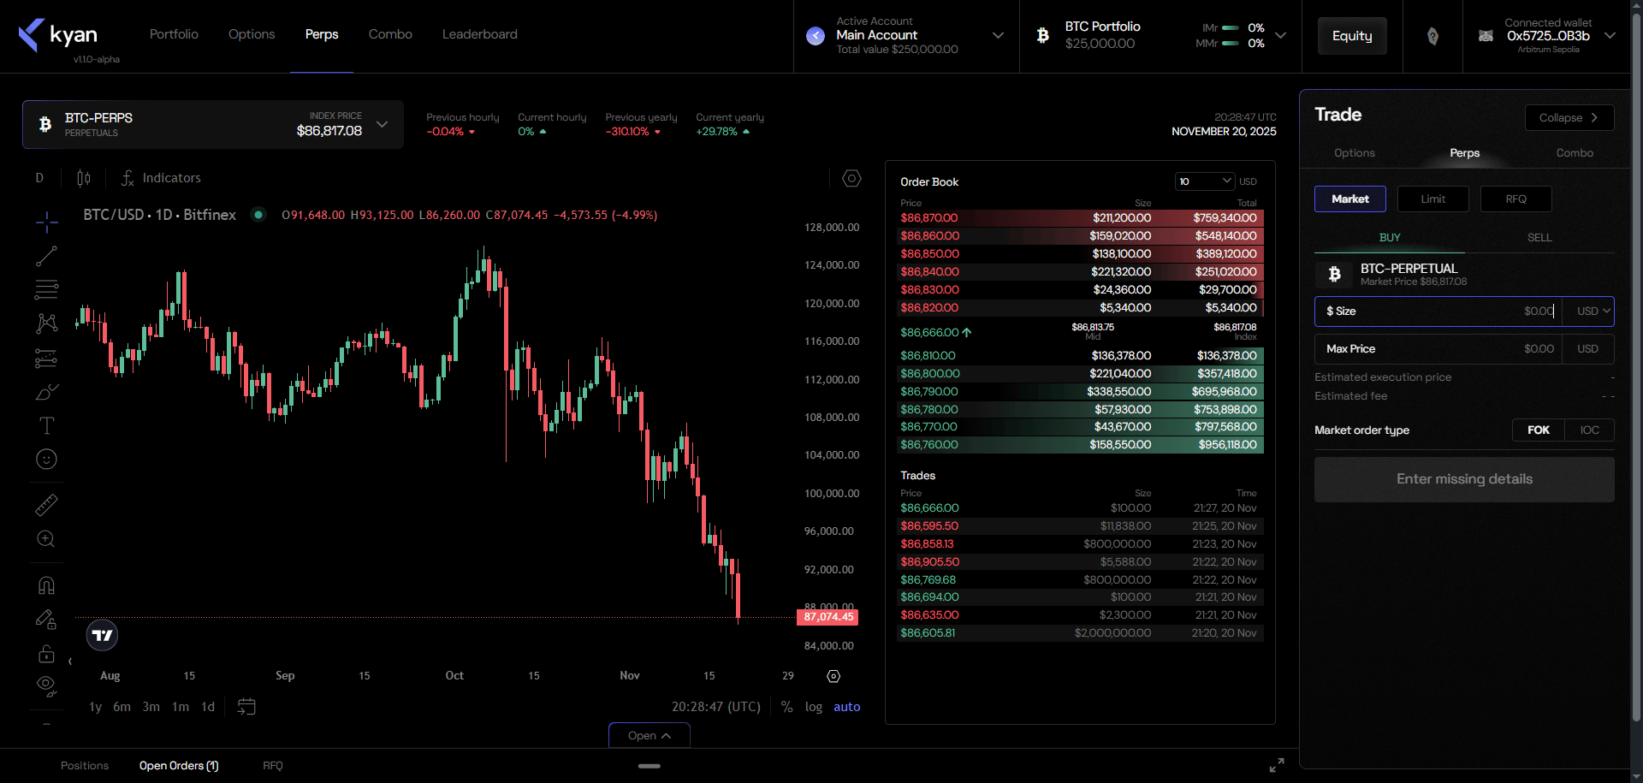Click the Main Account avatar icon
Image resolution: width=1643 pixels, height=783 pixels.
tap(816, 35)
